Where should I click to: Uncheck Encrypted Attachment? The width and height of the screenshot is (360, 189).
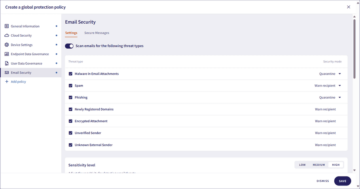(70, 121)
